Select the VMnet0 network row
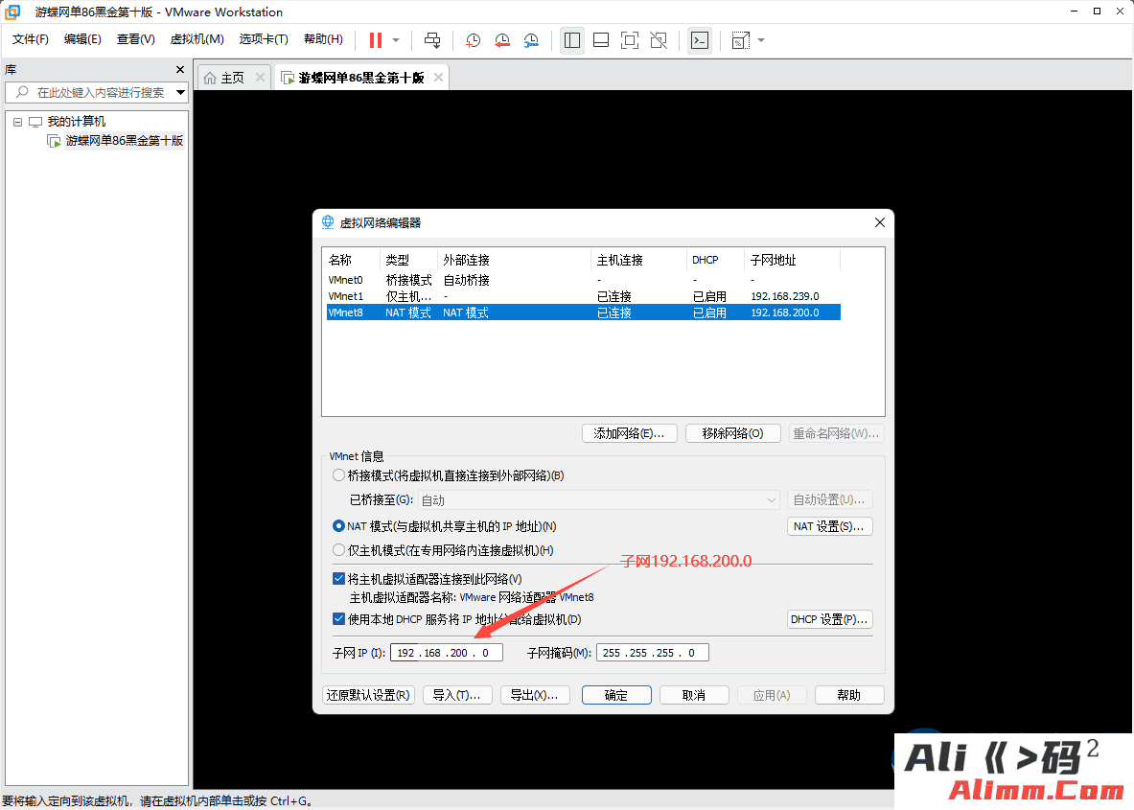 pos(583,280)
